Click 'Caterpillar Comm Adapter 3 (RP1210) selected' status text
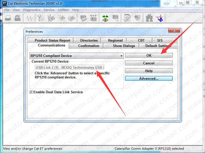 pos(149,149)
